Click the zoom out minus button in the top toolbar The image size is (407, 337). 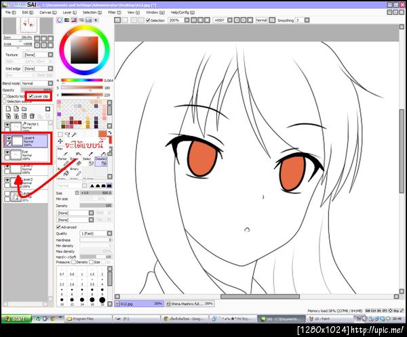tap(193, 20)
